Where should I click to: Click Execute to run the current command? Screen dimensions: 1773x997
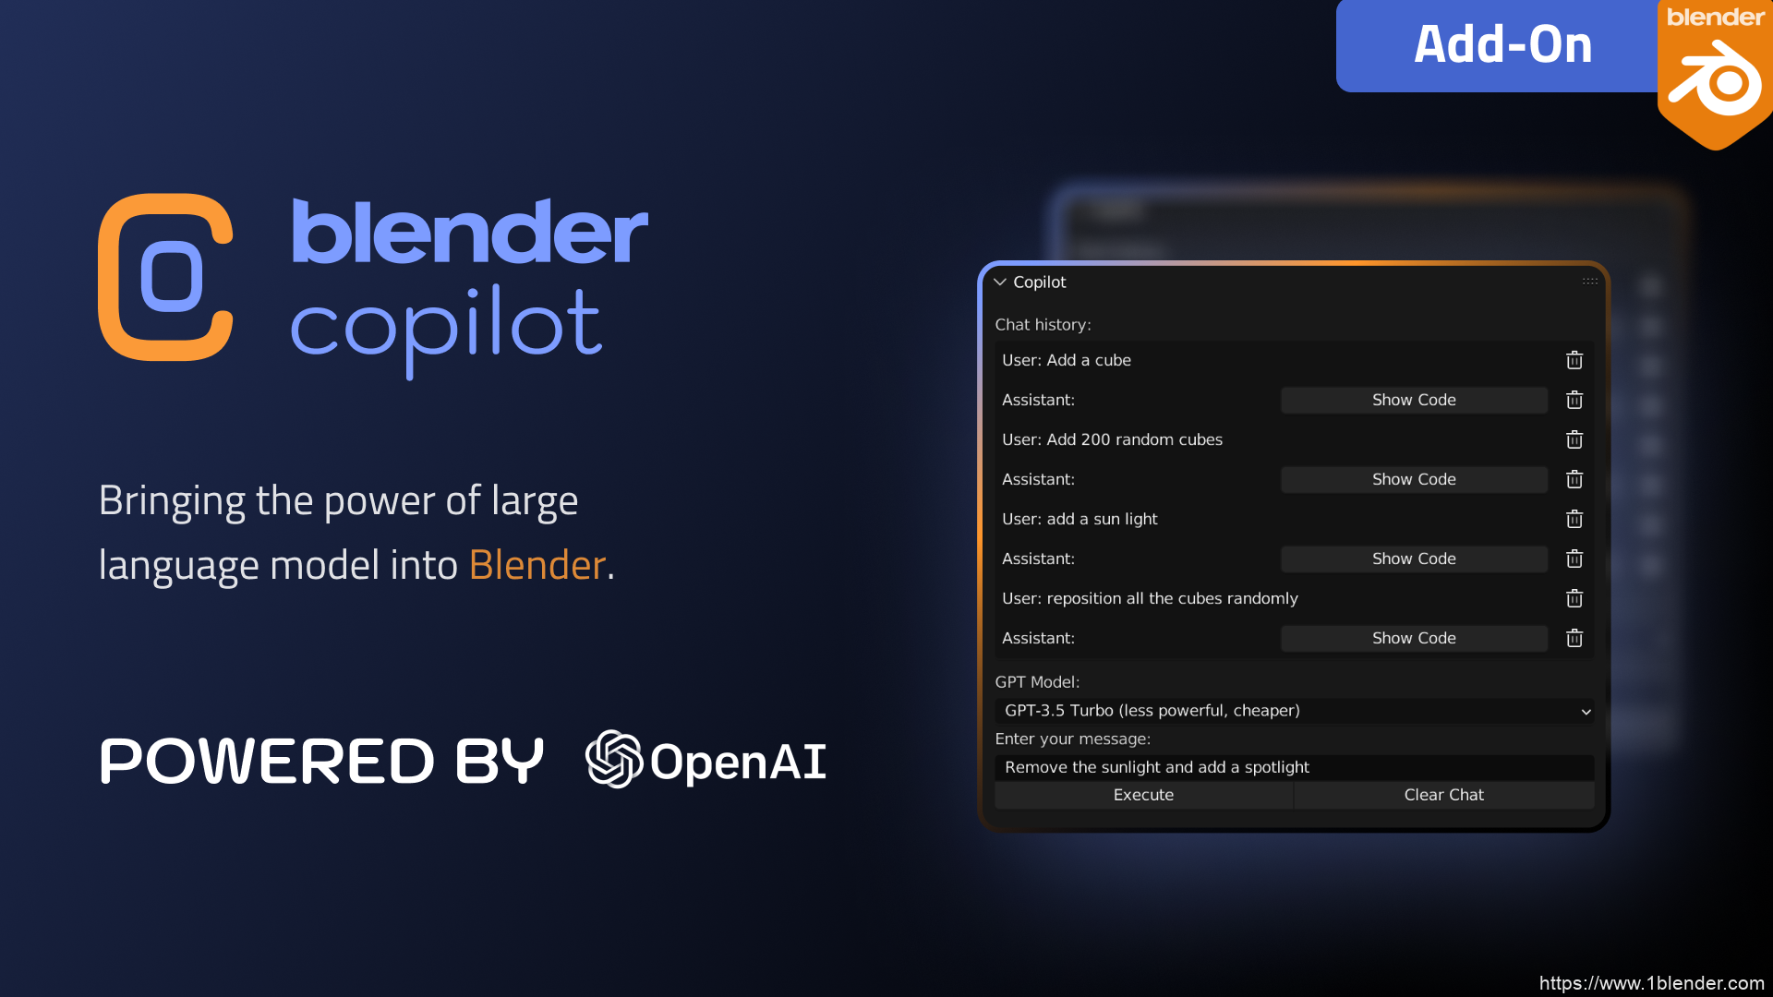1142,795
